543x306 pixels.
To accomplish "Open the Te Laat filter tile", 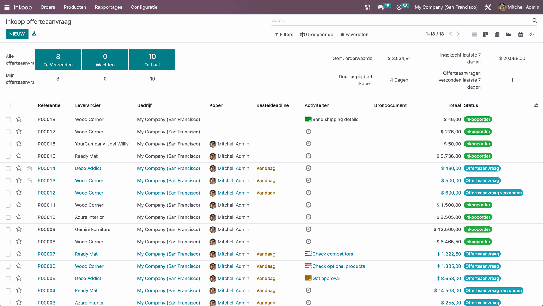I will (x=152, y=60).
